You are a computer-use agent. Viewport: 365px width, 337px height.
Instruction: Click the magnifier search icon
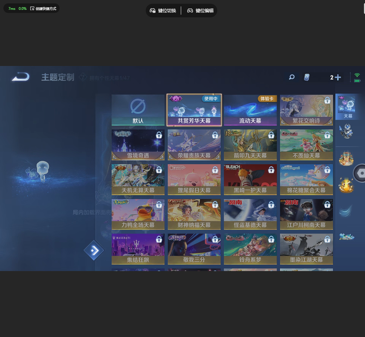(x=291, y=77)
